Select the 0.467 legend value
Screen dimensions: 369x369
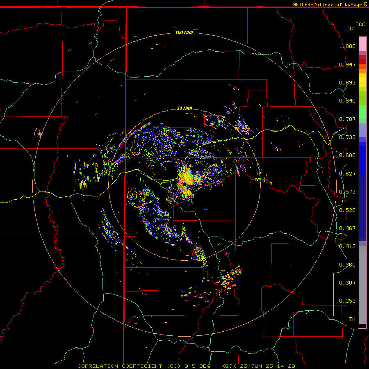[x=347, y=228]
